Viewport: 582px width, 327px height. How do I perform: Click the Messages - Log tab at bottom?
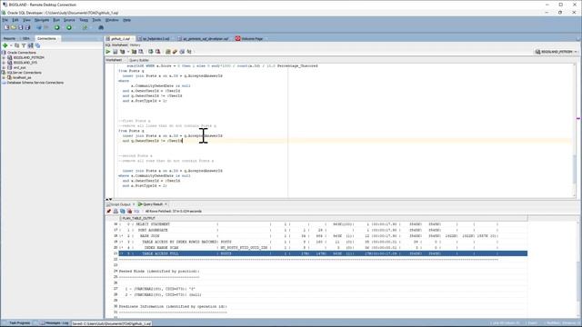[55, 323]
